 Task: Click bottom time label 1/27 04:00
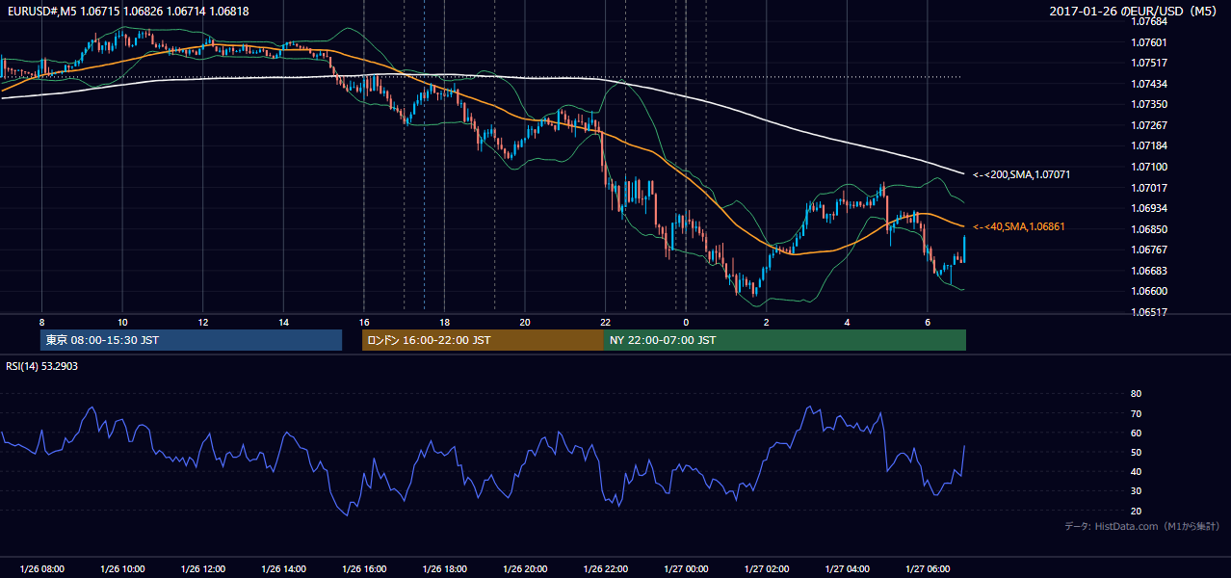(x=847, y=569)
